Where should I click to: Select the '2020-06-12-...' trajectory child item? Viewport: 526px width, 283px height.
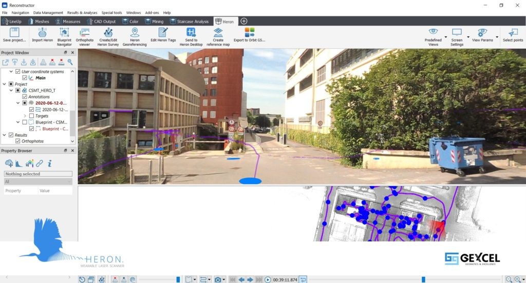pyautogui.click(x=51, y=110)
